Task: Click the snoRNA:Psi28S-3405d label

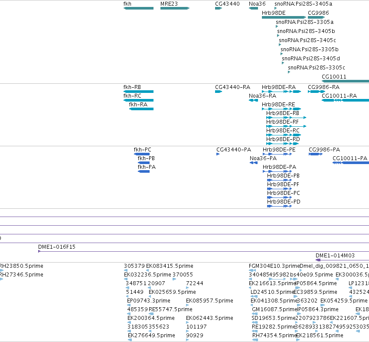Action: (311, 59)
